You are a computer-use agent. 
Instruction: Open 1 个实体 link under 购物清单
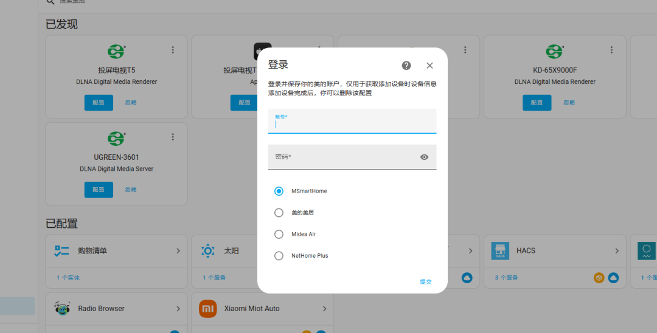click(68, 278)
